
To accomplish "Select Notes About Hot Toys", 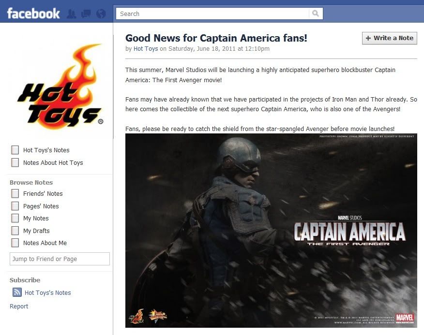I will coord(53,162).
